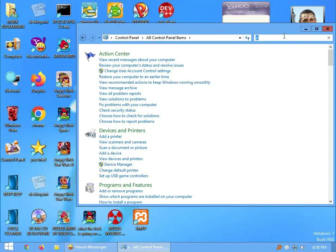Click Add or remove programs link
The height and width of the screenshot is (252, 336).
pos(121,191)
